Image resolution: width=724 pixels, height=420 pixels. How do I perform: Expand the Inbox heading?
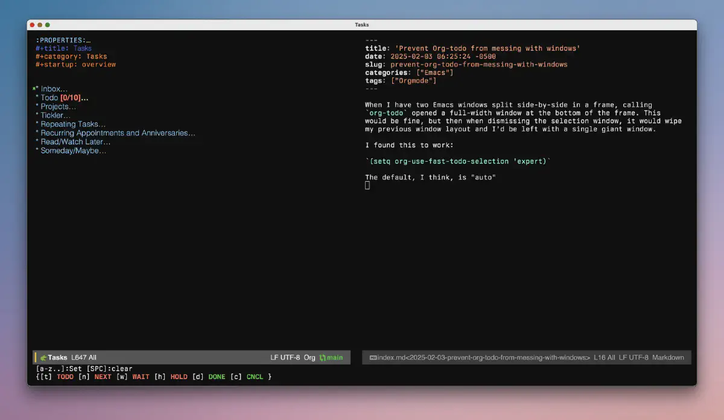pos(52,88)
